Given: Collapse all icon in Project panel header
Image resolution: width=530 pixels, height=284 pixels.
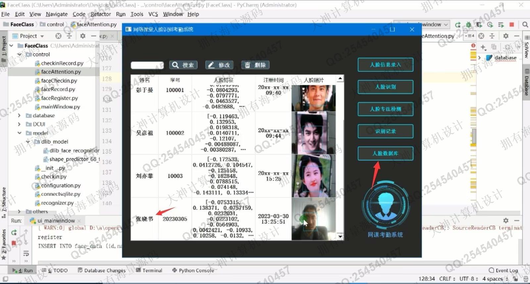Looking at the screenshot, I should 69,36.
